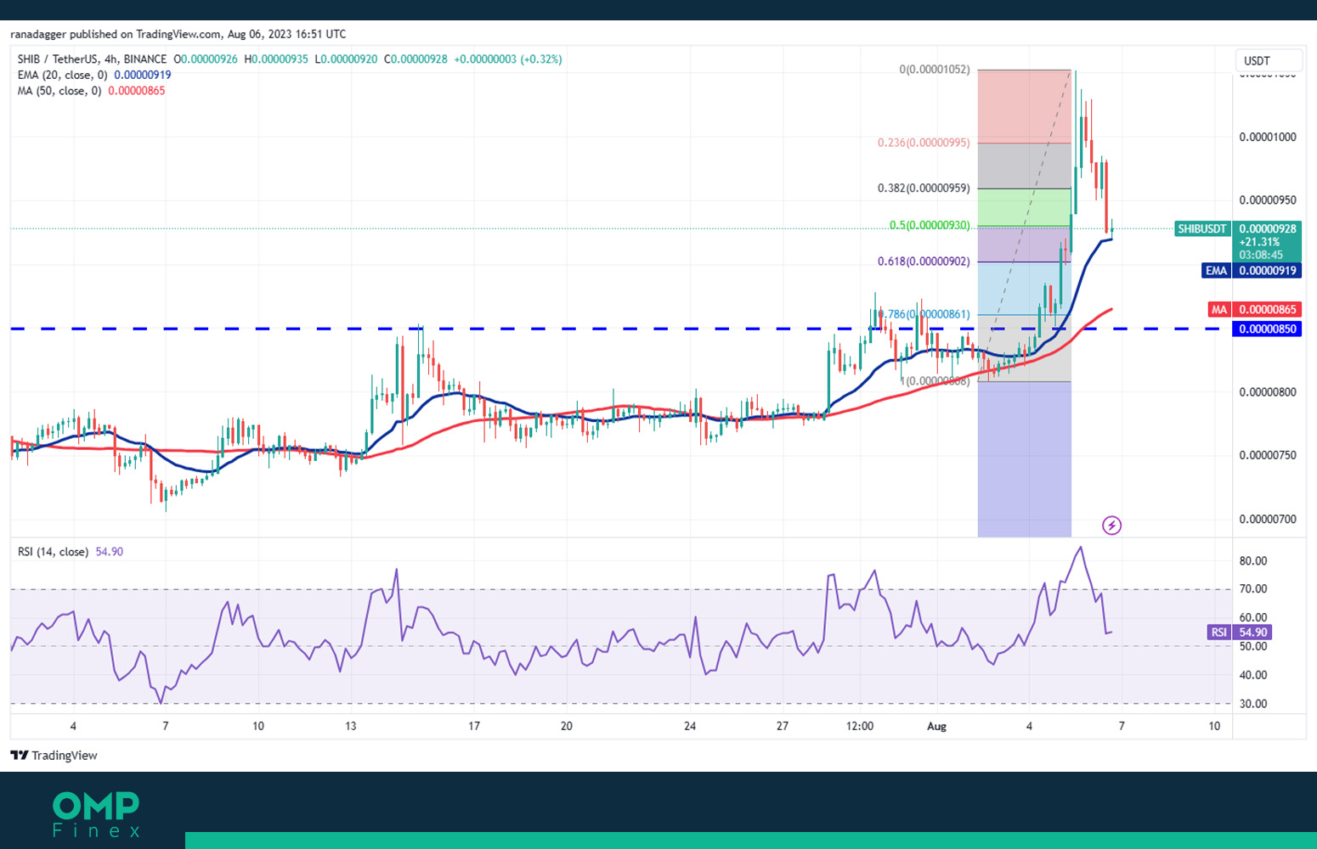Click the +0.00000003 (+0.32%) change value
Screen dimensions: 1317x849
(x=508, y=59)
